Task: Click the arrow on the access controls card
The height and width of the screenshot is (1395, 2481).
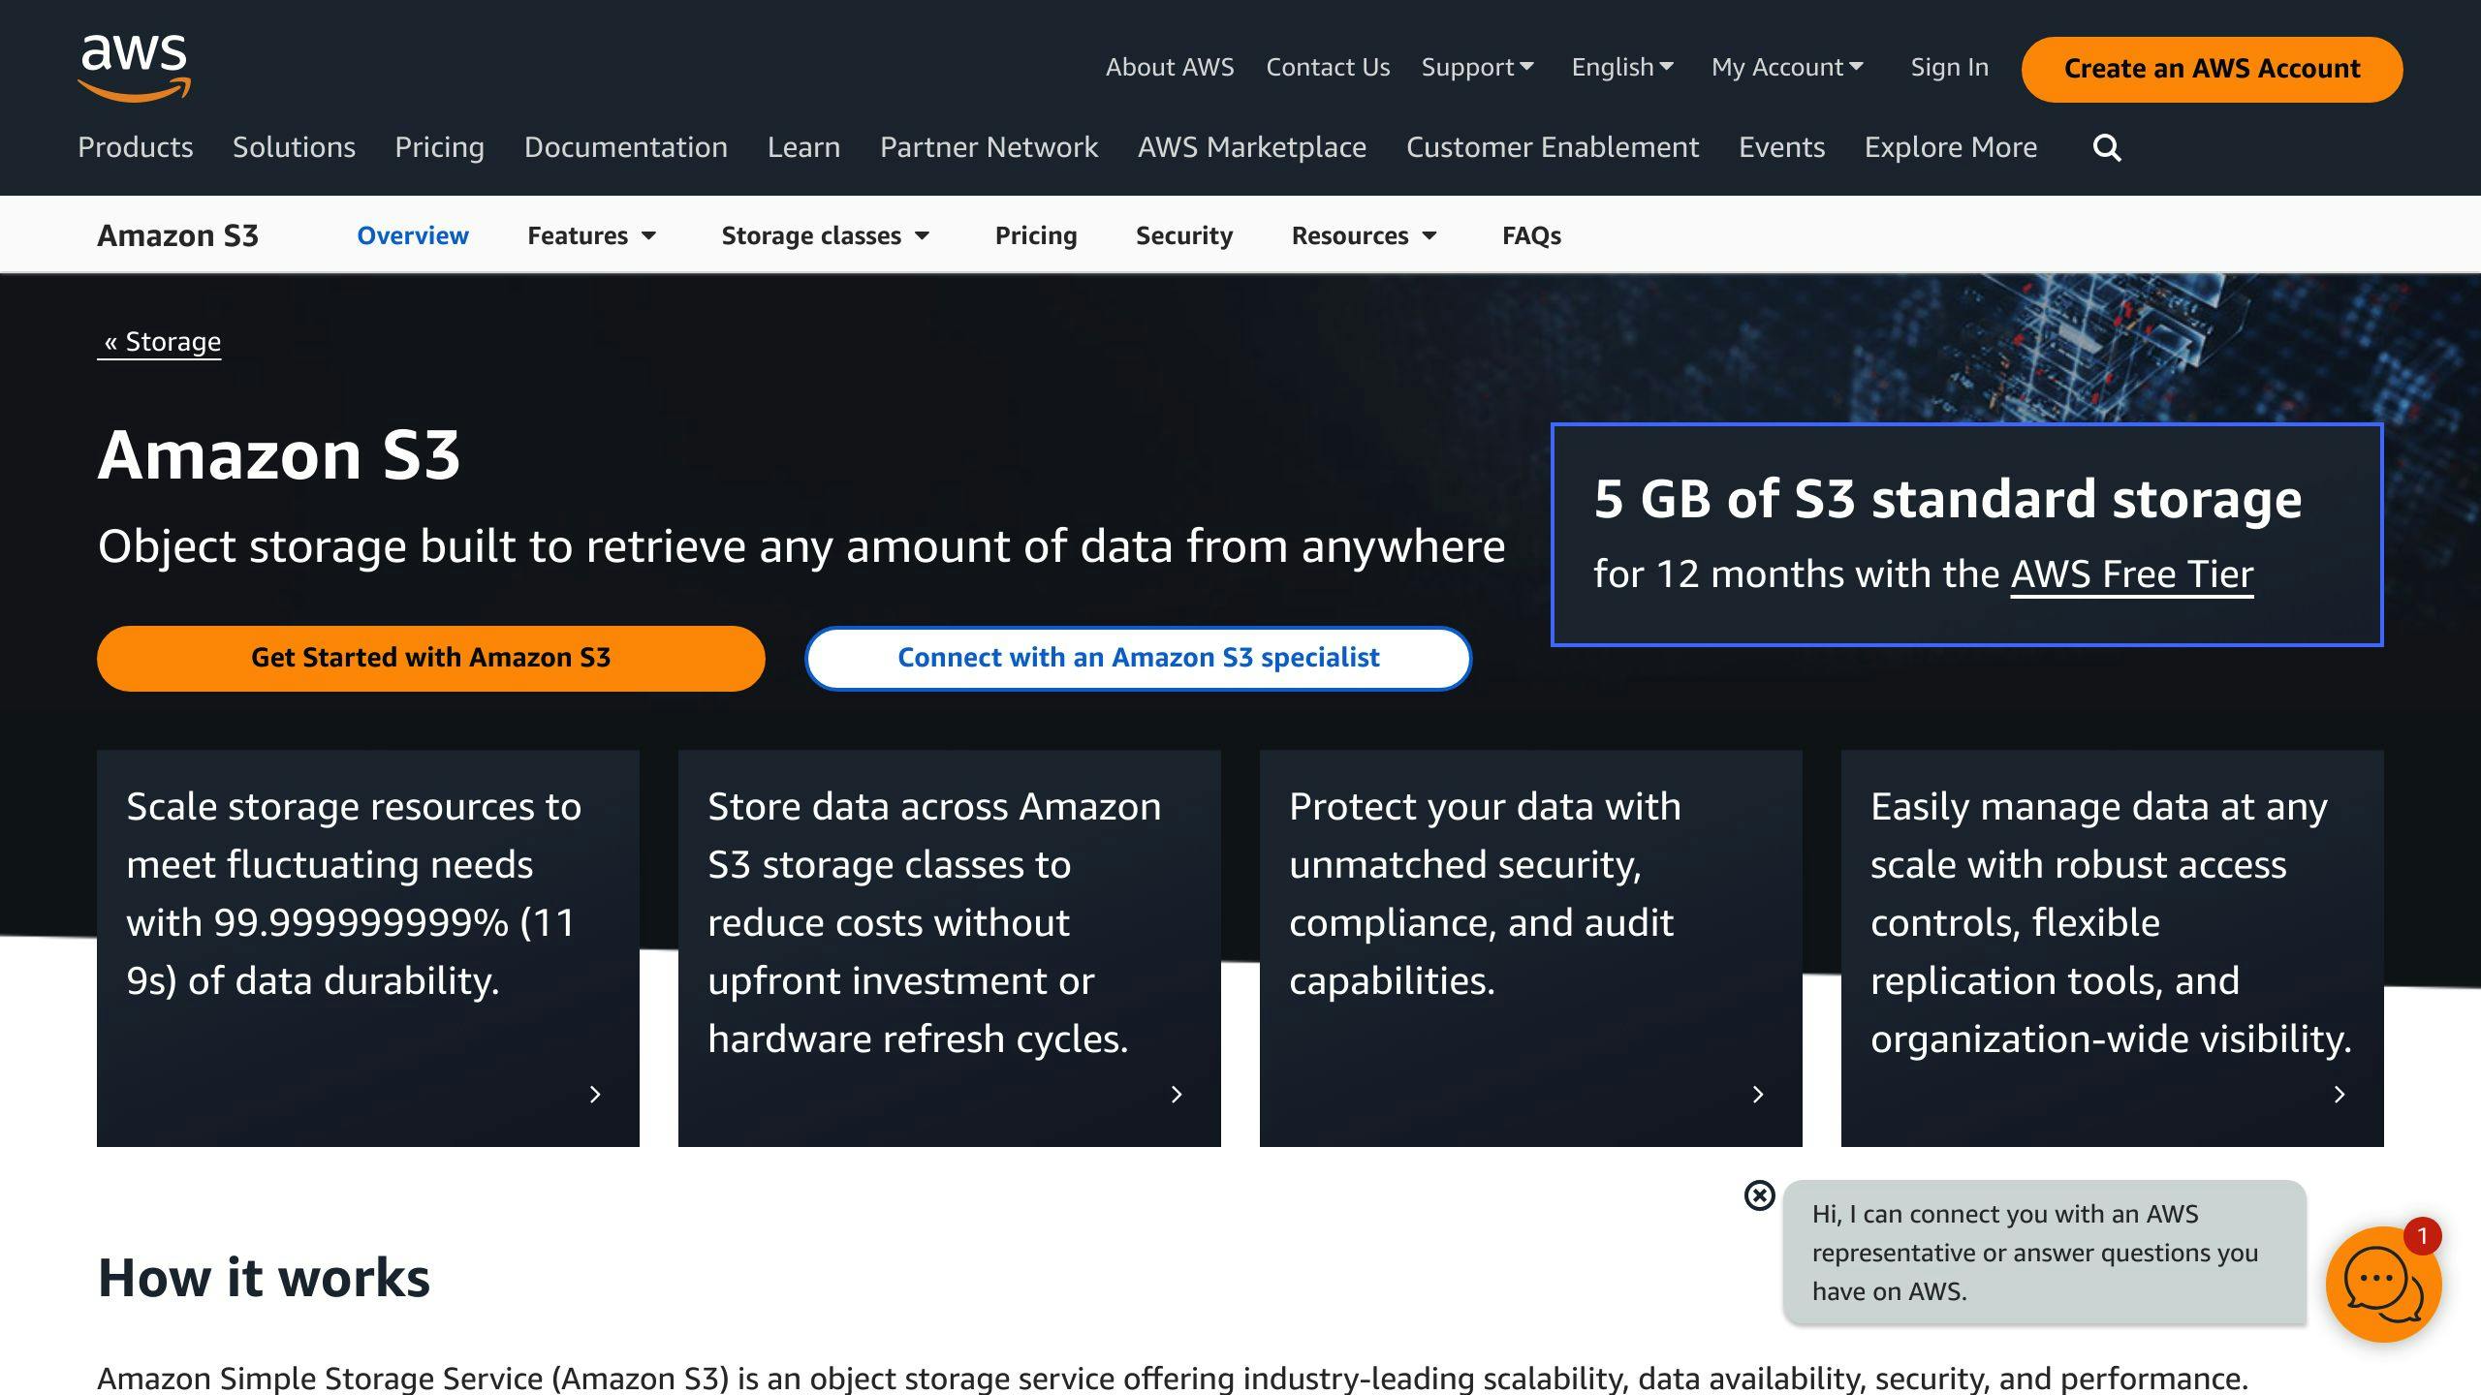Action: tap(2339, 1095)
